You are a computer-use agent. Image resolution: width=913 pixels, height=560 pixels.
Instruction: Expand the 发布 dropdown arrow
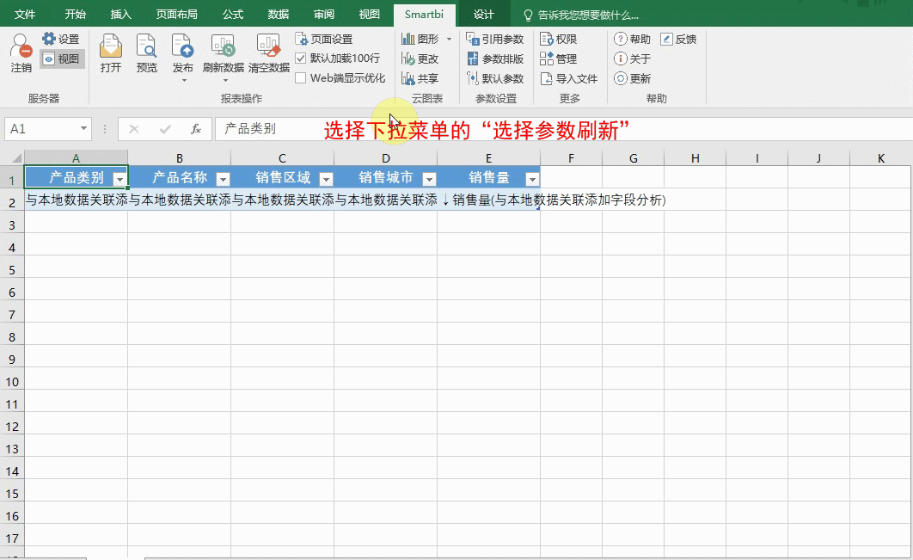(x=183, y=80)
